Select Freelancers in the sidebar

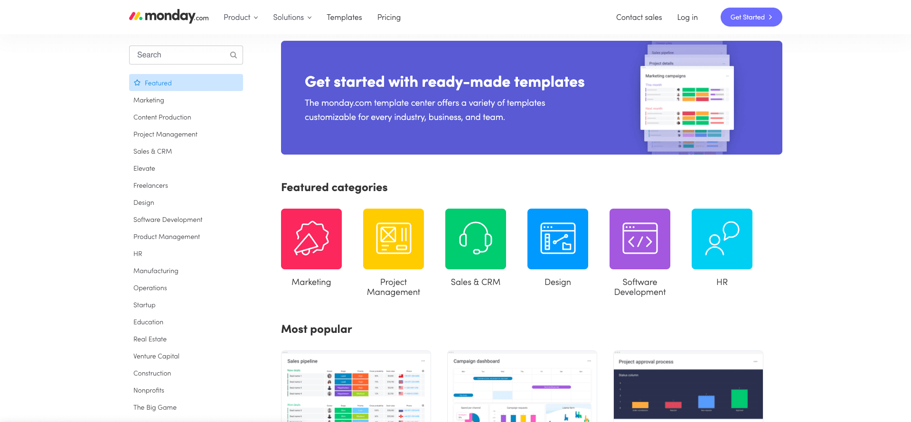[x=150, y=185]
